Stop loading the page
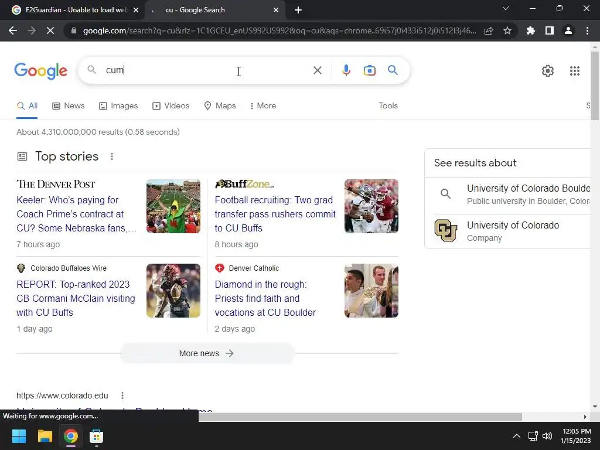The height and width of the screenshot is (450, 600). click(50, 30)
